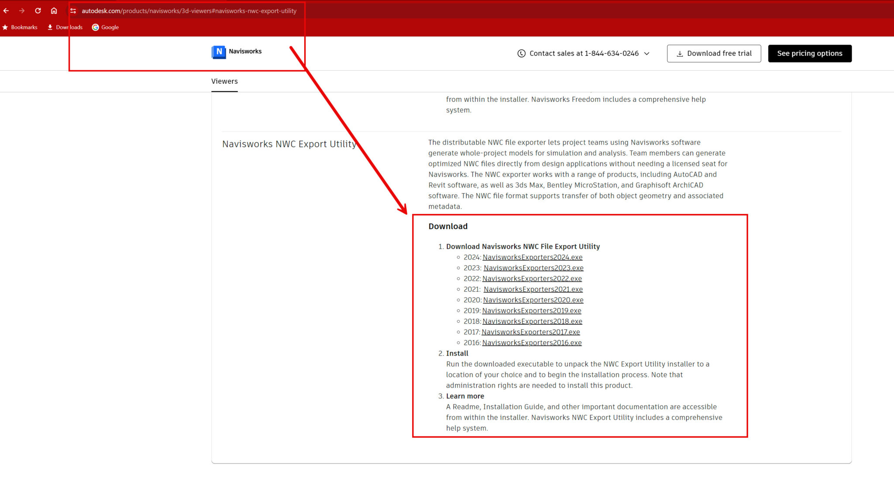Download NavisworksExporters2018.exe
The height and width of the screenshot is (484, 894).
tap(532, 322)
